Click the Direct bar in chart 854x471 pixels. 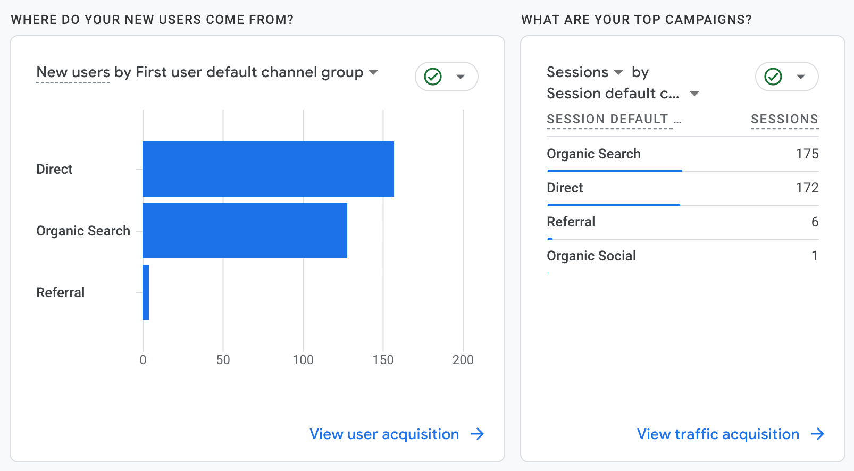coord(268,169)
